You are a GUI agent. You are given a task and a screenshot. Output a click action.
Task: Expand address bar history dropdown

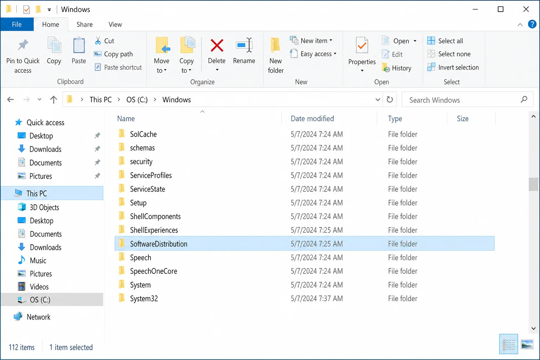[x=378, y=100]
